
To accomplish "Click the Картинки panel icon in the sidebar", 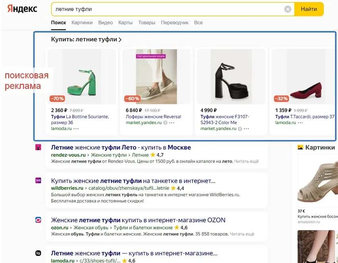I will pyautogui.click(x=301, y=146).
